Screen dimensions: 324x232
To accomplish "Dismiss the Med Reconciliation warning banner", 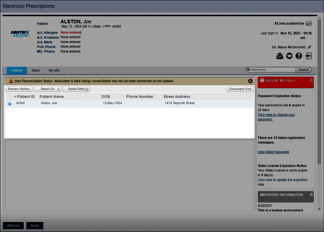I will point(250,81).
